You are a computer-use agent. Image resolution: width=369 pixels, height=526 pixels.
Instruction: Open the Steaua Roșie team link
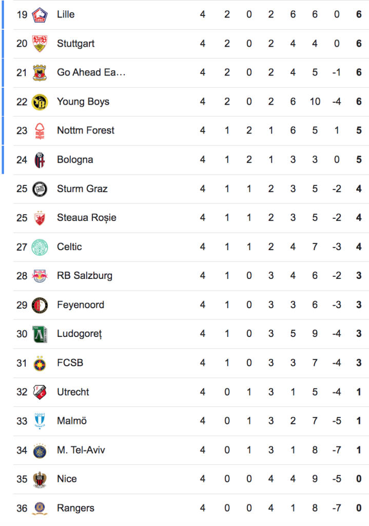tap(86, 218)
